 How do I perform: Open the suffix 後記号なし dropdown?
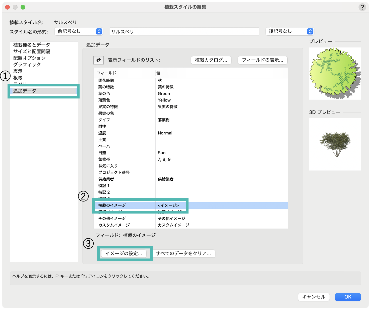pos(290,31)
